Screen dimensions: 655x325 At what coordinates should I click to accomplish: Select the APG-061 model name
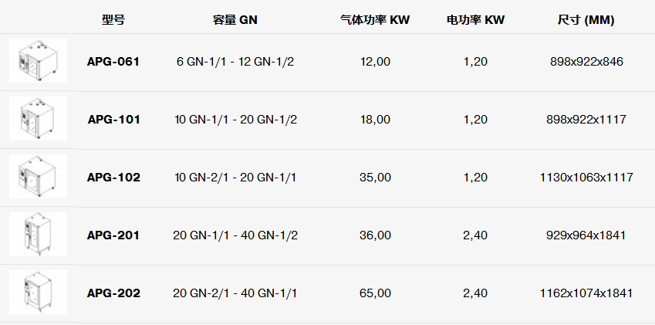113,62
